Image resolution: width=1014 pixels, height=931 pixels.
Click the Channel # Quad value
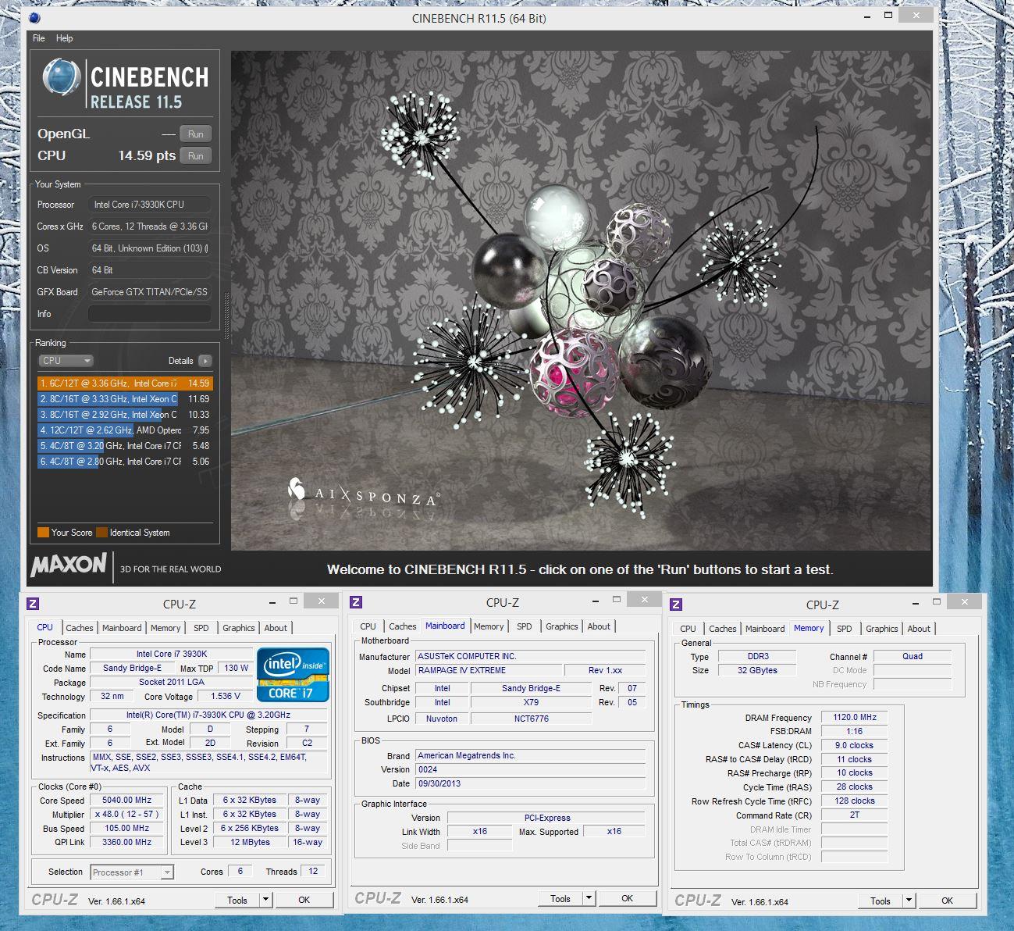913,656
